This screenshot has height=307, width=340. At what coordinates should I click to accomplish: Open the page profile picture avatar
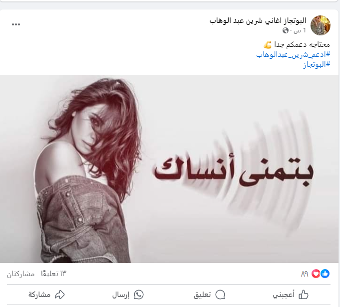[x=320, y=25]
